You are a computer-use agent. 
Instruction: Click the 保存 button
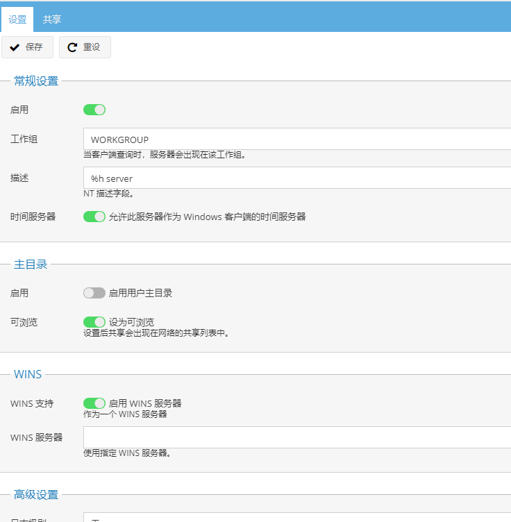point(27,47)
